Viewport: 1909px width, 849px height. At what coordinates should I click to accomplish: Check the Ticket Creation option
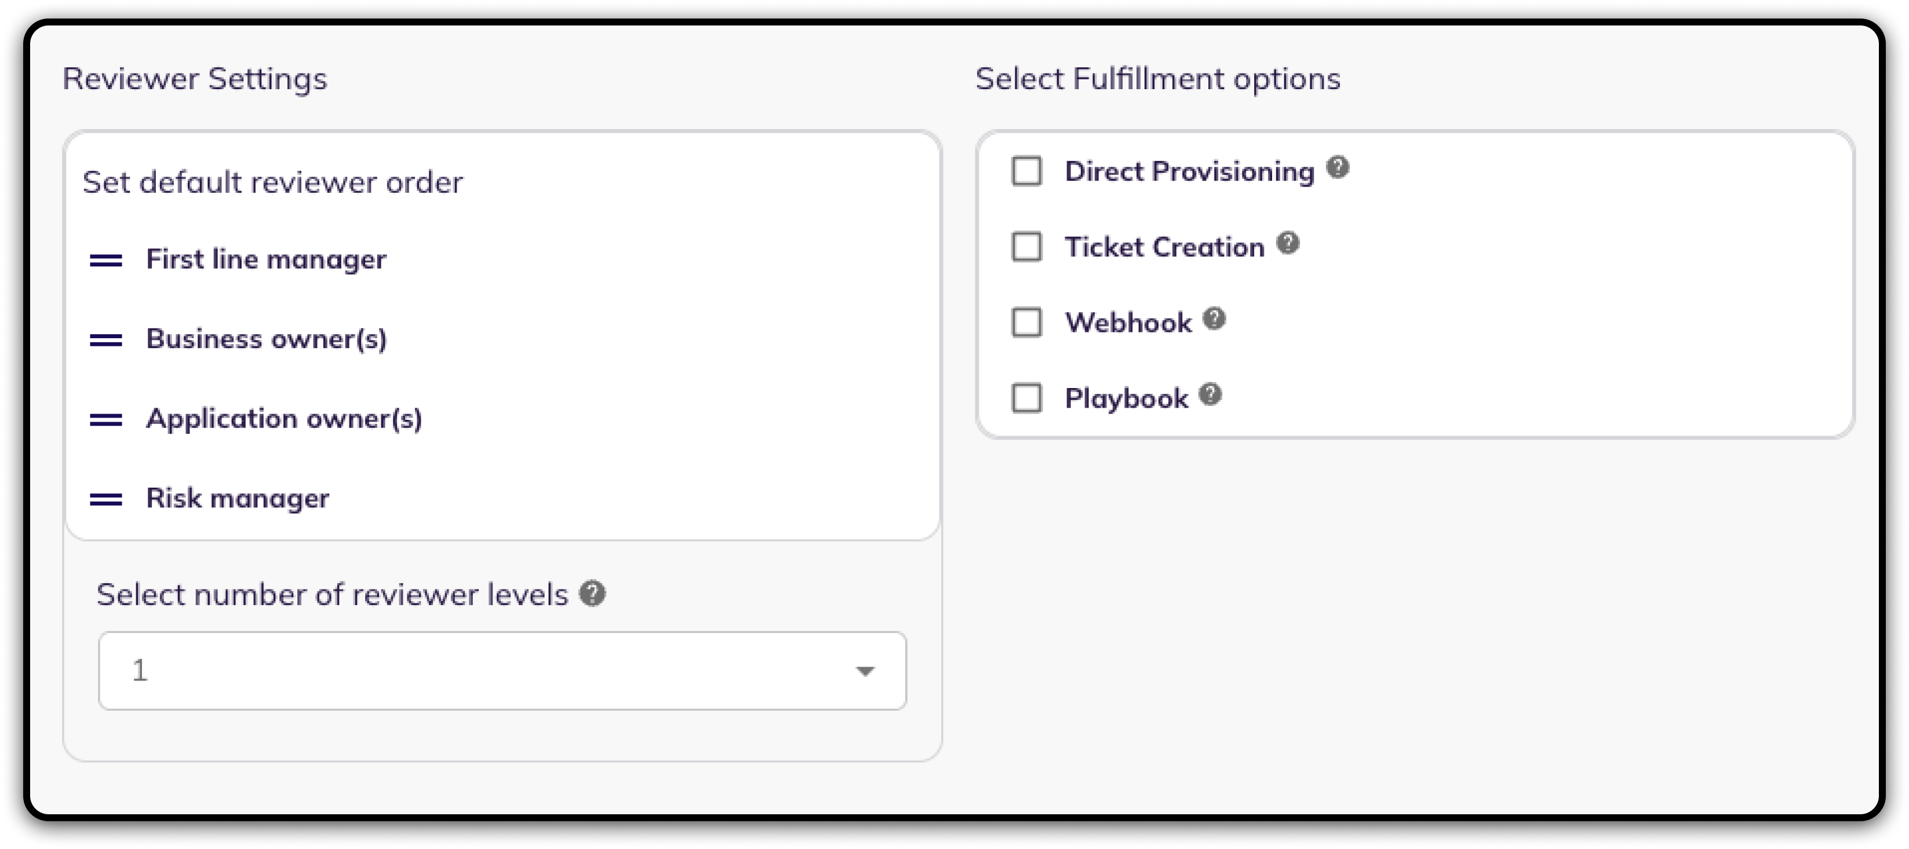click(1026, 247)
